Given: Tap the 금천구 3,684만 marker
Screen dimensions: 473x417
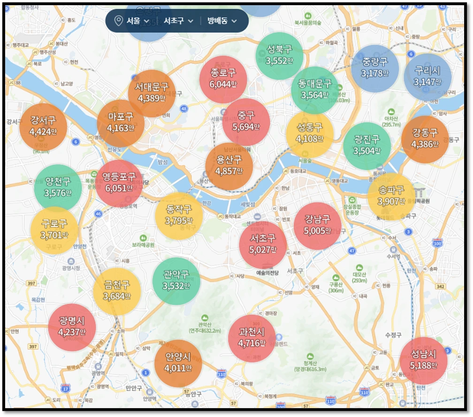Looking at the screenshot, I should click(117, 291).
